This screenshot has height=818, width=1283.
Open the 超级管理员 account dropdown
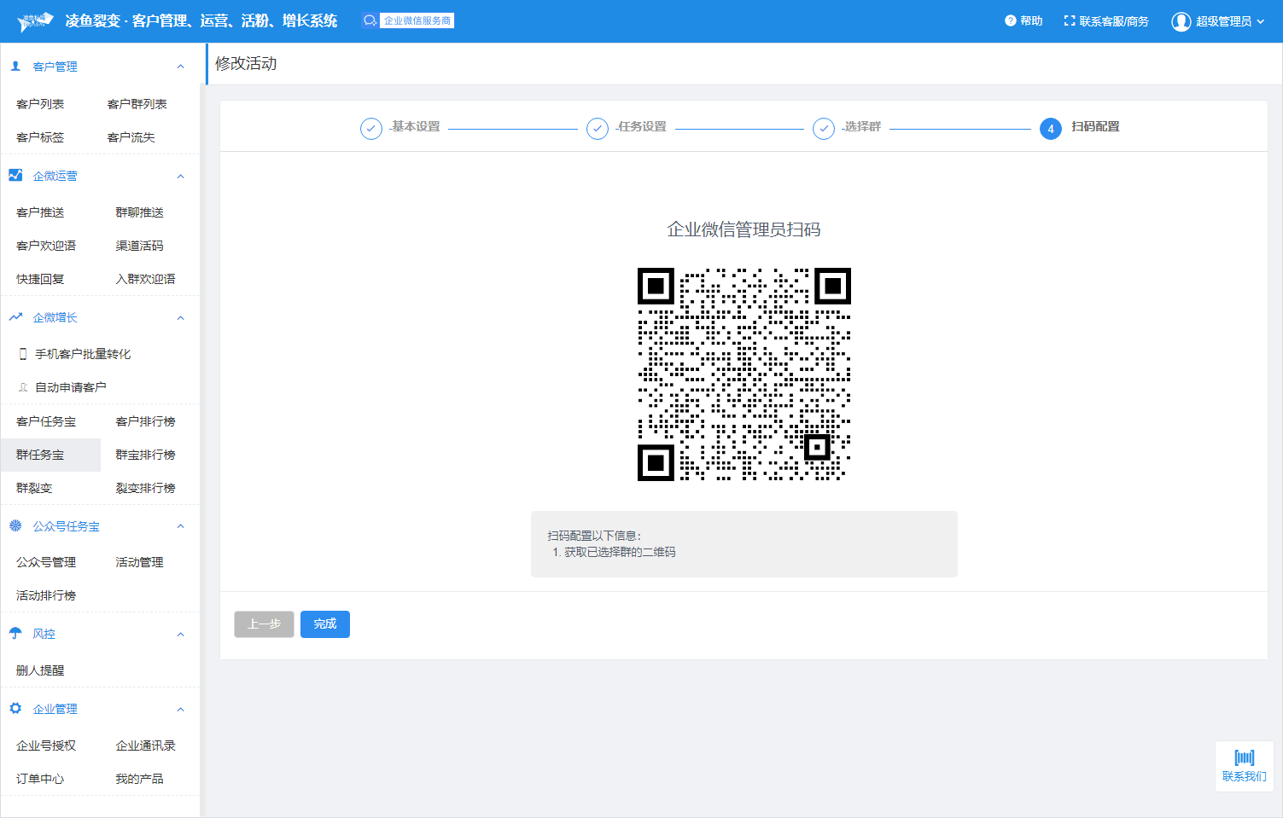(1260, 21)
